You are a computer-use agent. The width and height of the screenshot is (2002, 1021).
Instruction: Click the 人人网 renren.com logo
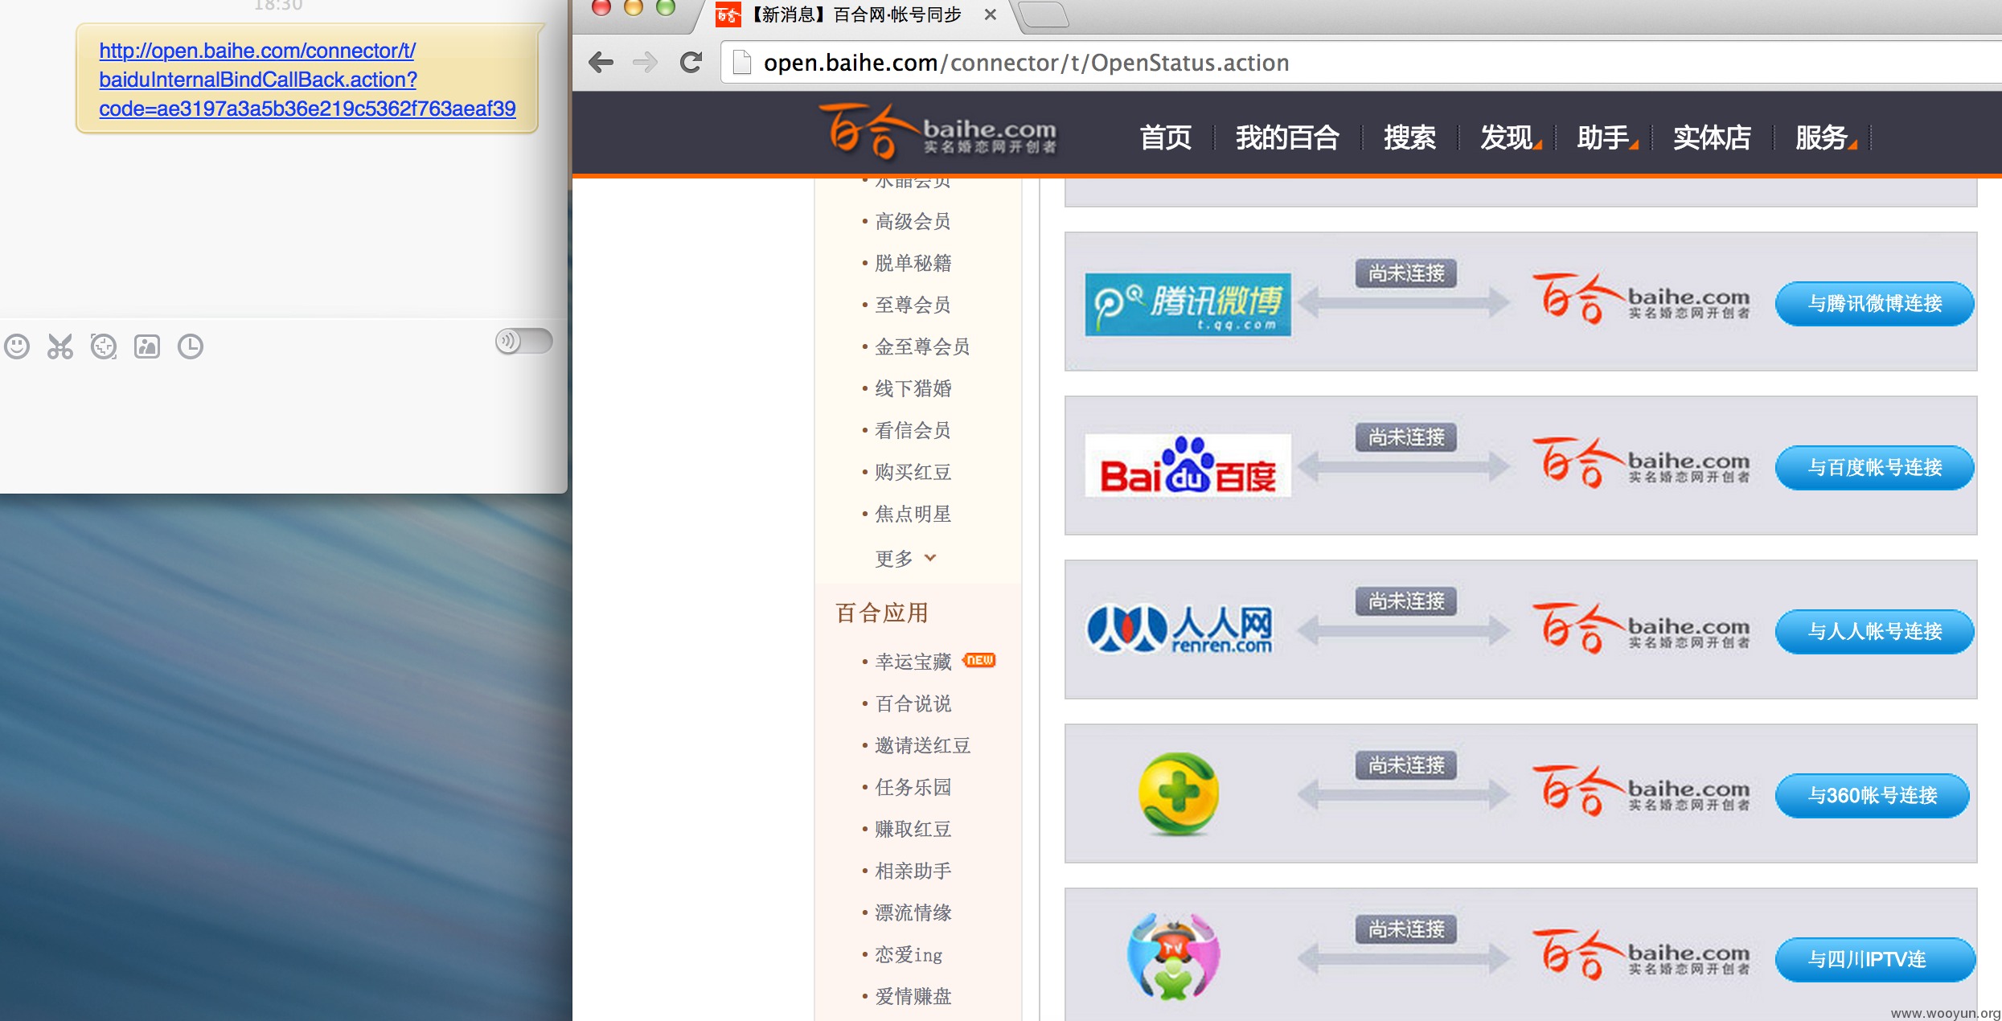[1179, 629]
